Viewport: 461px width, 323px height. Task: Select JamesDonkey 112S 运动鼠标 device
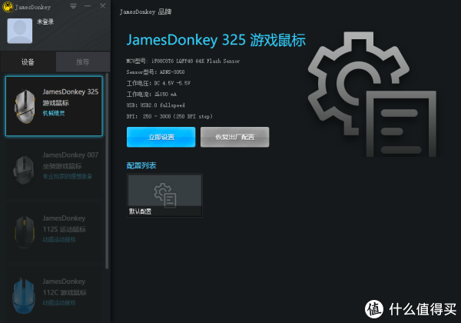[x=54, y=233]
